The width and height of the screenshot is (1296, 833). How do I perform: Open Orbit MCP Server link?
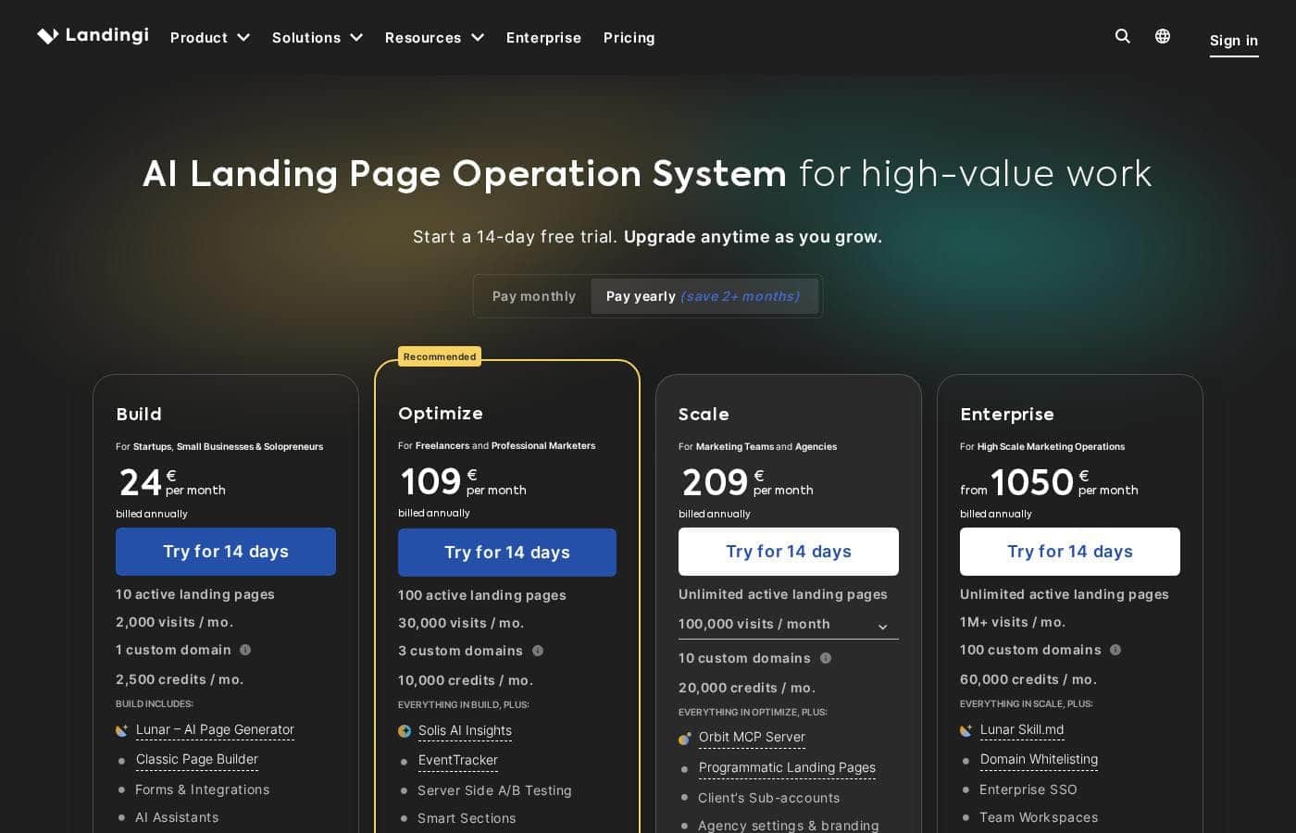click(752, 738)
